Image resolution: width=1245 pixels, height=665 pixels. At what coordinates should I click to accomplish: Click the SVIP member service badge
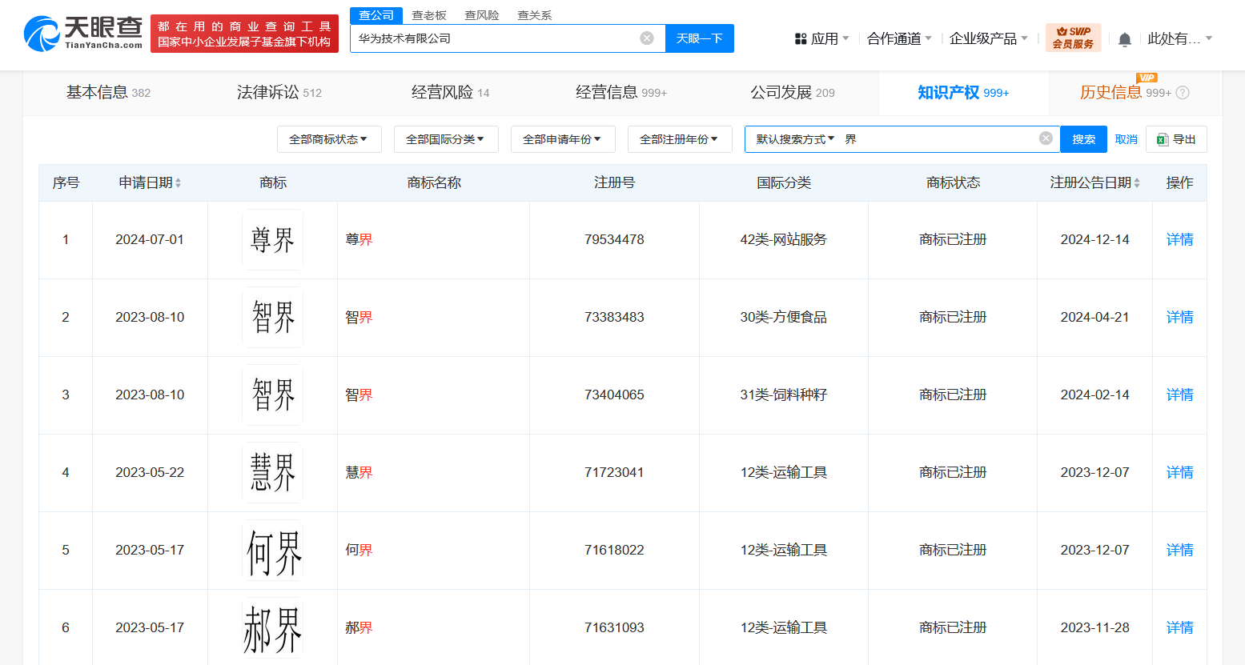click(1073, 38)
